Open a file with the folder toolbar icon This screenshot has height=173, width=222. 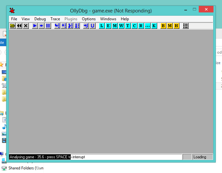point(12,26)
